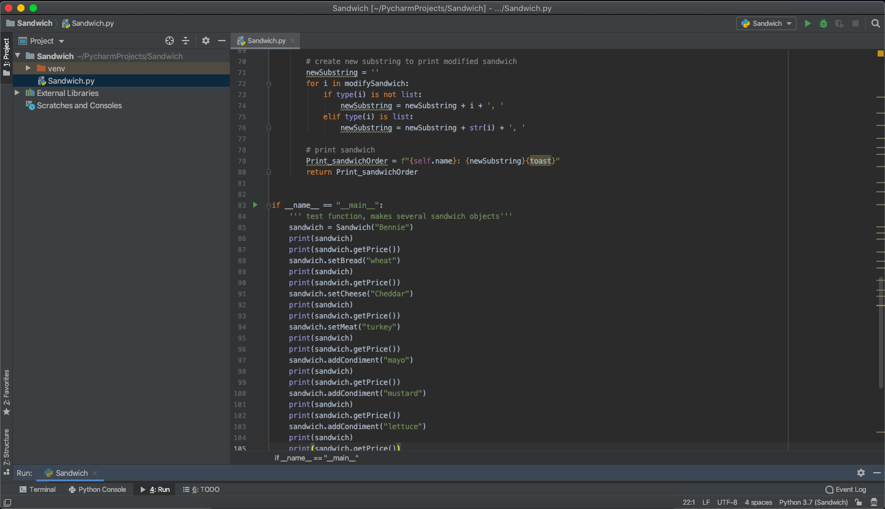Screen dimensions: 885x509
Task: Open Search Everywhere magnifier icon
Action: pos(876,23)
